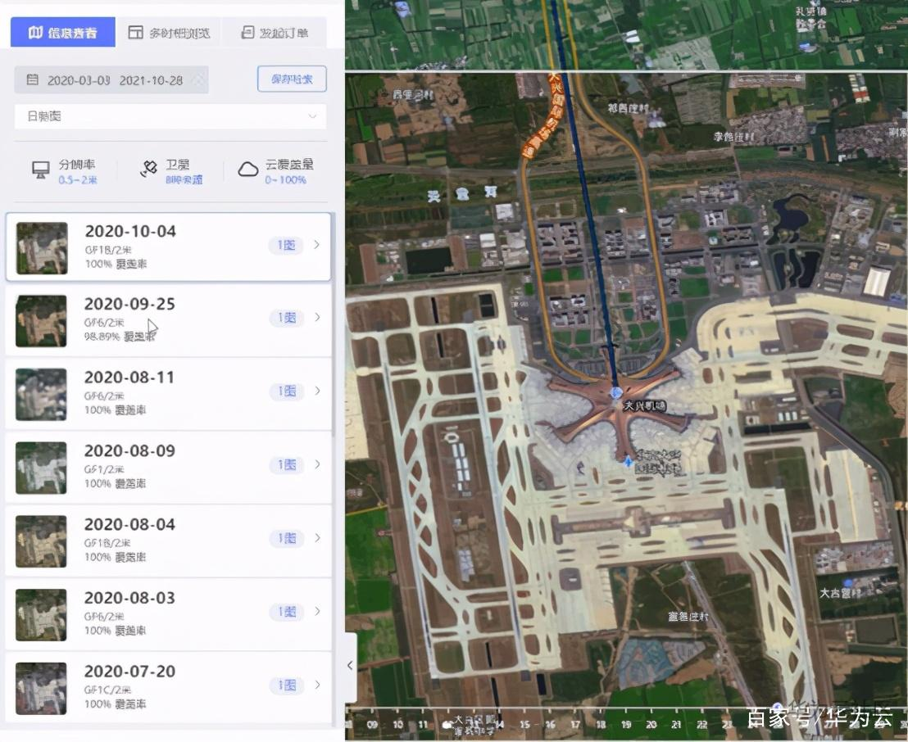The width and height of the screenshot is (908, 742).
Task: Click the satellite icon next to 卫星
Action: point(149,169)
